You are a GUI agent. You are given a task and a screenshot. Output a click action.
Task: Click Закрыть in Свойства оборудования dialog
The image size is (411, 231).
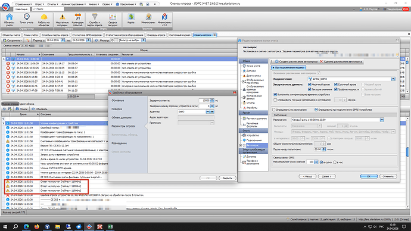[x=228, y=178]
